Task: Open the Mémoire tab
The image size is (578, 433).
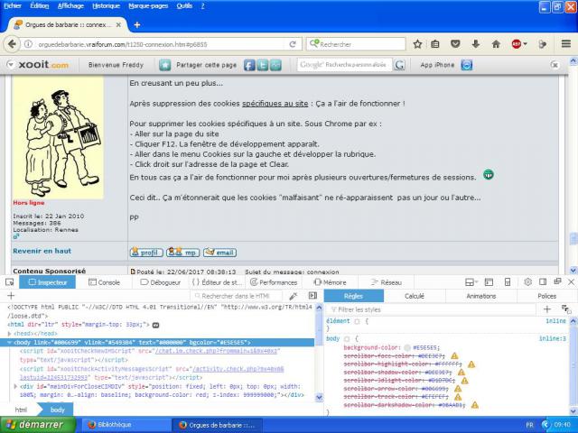Action: tap(330, 282)
